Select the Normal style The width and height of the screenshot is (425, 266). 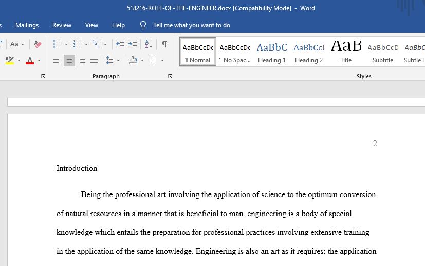pyautogui.click(x=197, y=51)
